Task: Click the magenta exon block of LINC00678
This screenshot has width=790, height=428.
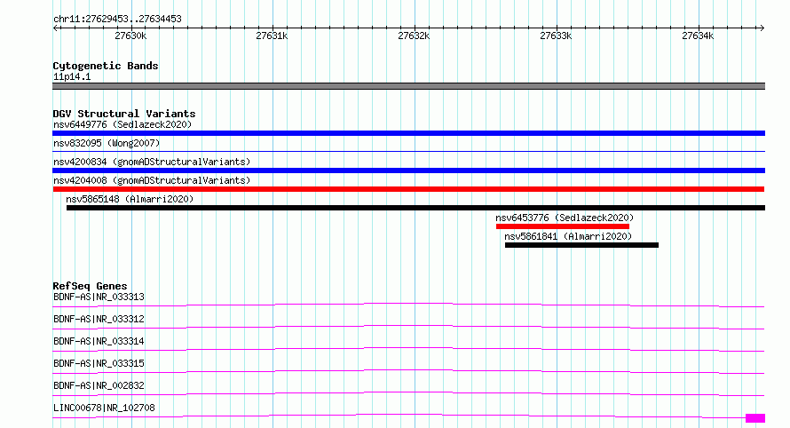Action: (755, 418)
